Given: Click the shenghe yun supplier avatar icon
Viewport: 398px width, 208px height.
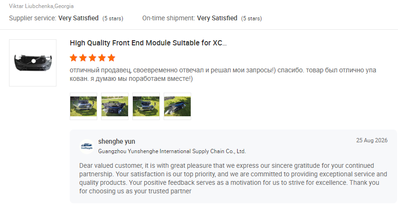Looking at the screenshot, I should [x=87, y=147].
